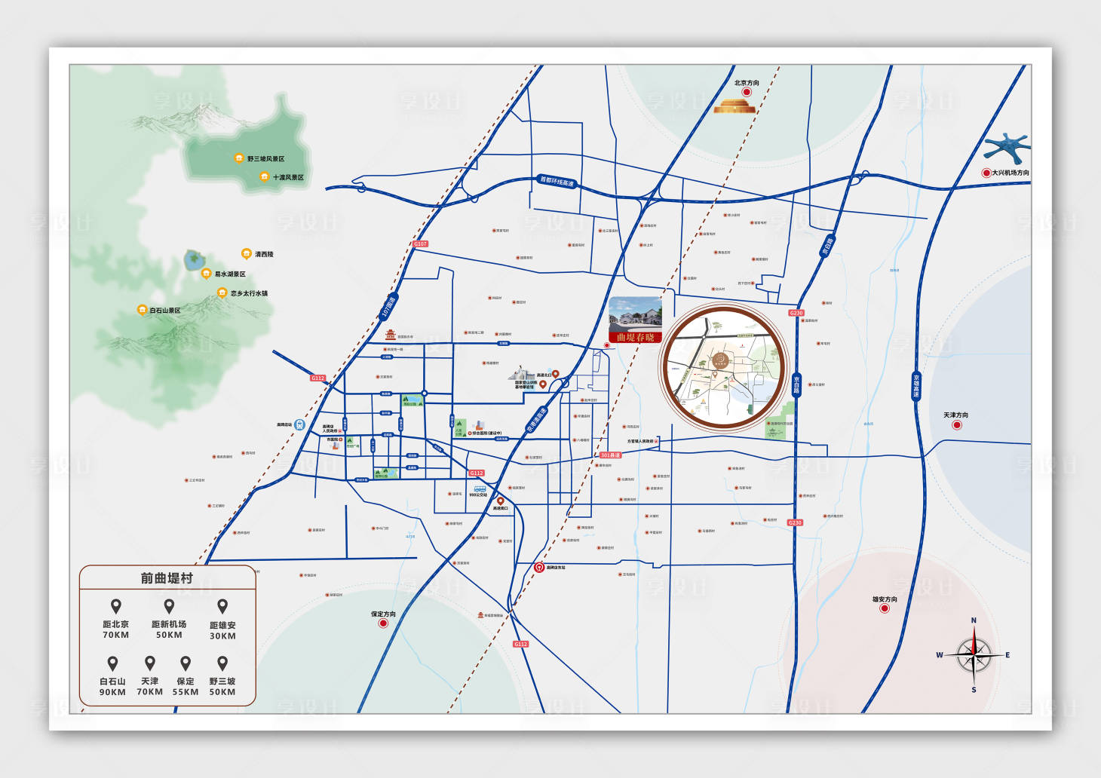Viewport: 1101px width, 778px height.
Task: Click the location pin beside 高速北口
Action: click(556, 374)
